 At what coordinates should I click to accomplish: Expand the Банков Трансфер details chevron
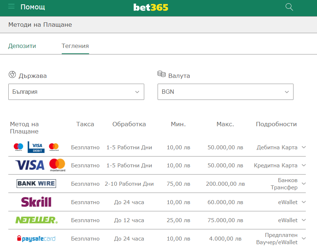tap(304, 184)
